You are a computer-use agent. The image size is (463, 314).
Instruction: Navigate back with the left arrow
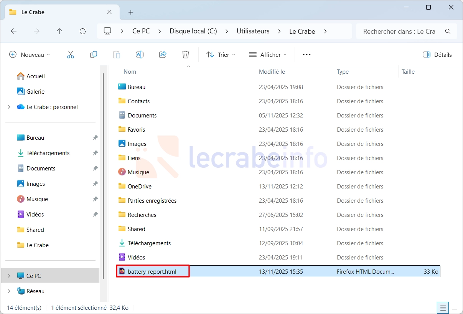click(14, 31)
